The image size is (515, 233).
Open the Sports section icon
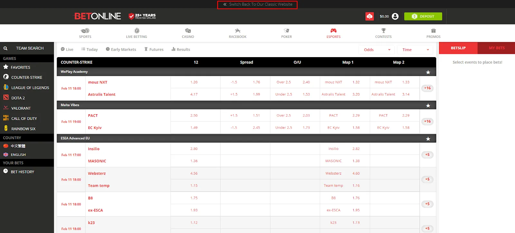click(x=85, y=31)
